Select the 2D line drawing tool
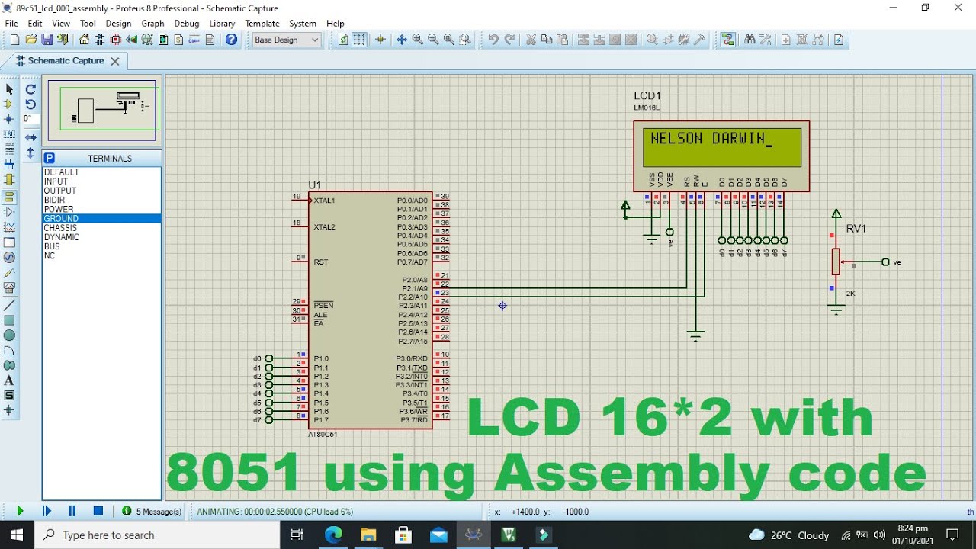 click(x=9, y=305)
